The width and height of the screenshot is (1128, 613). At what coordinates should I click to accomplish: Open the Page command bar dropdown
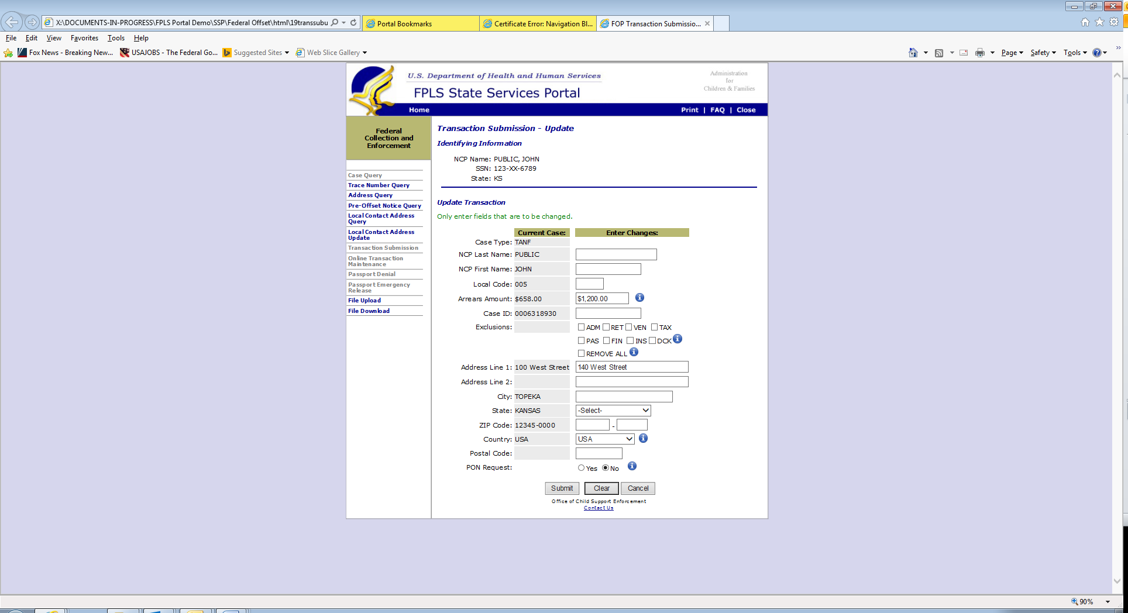tap(1012, 53)
